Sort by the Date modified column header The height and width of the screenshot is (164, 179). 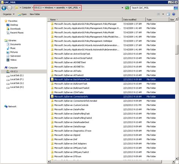pos(134,20)
